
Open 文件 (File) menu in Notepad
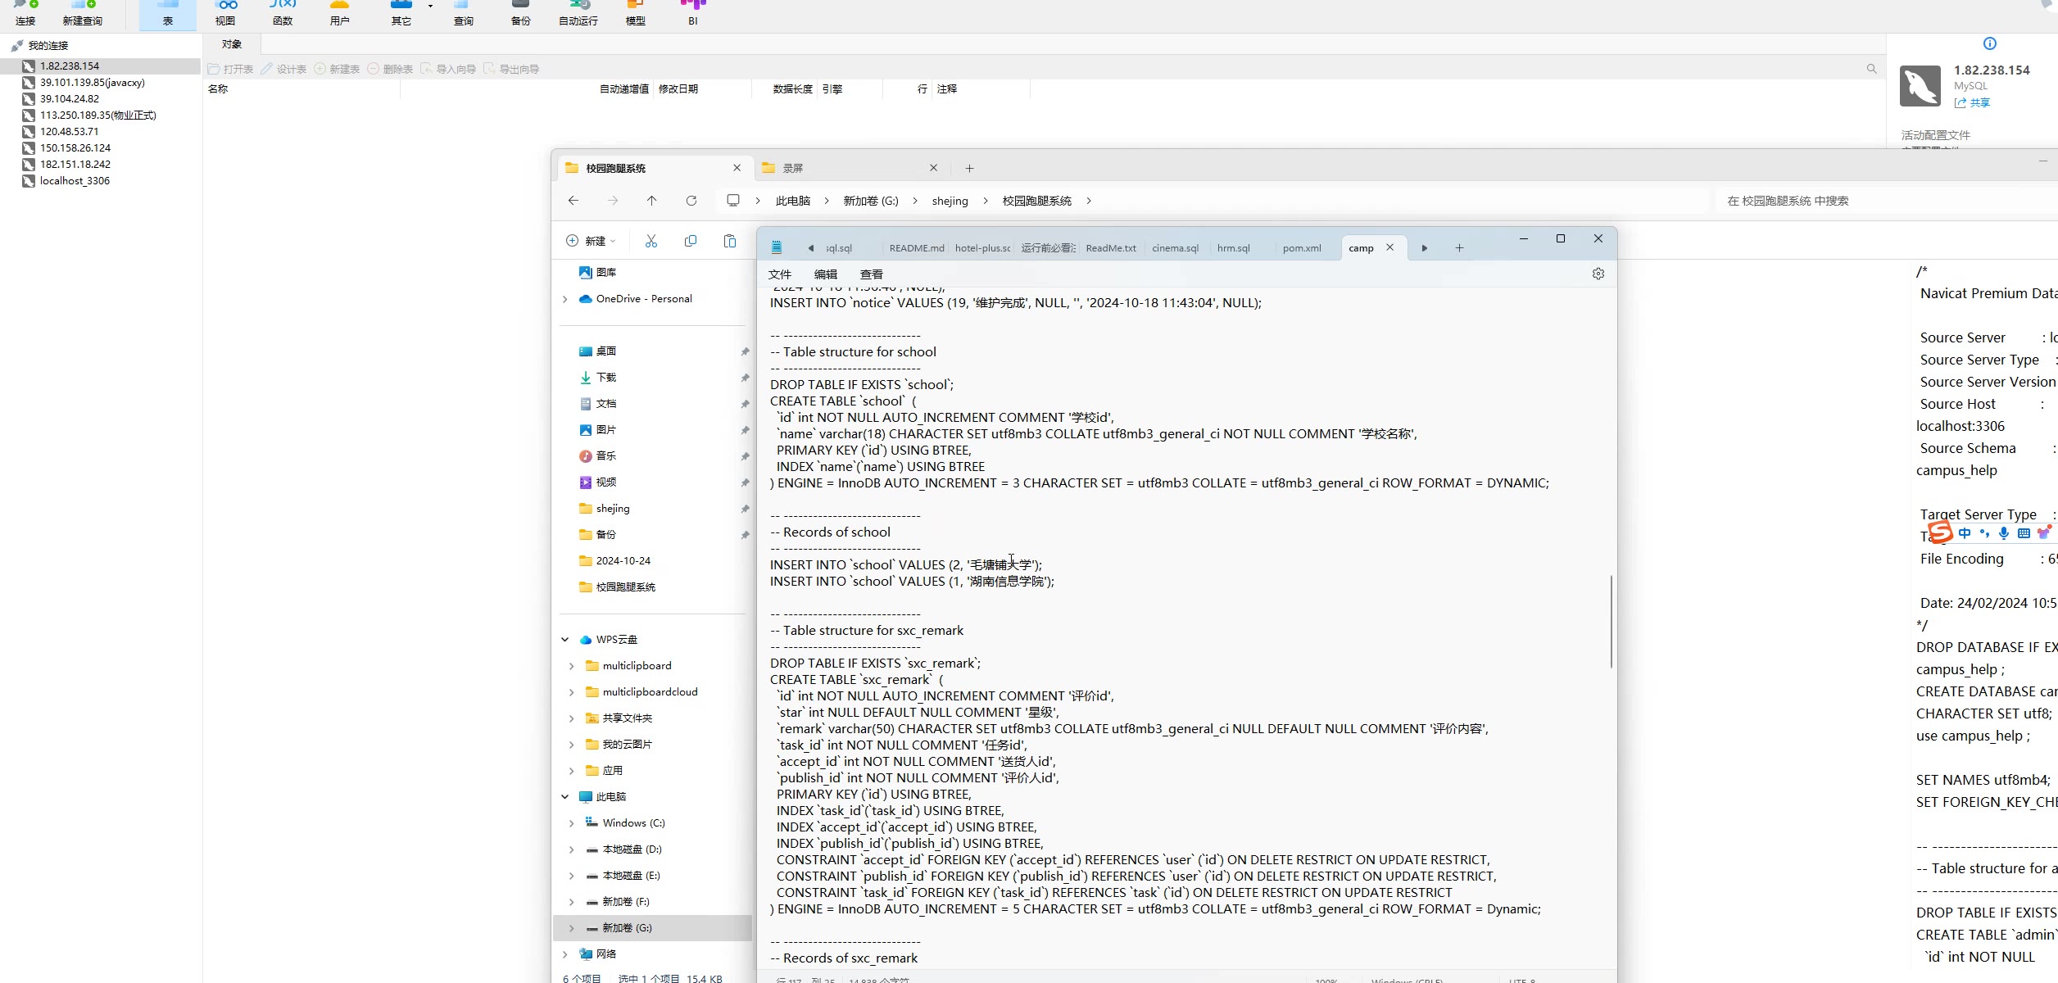[x=780, y=274]
